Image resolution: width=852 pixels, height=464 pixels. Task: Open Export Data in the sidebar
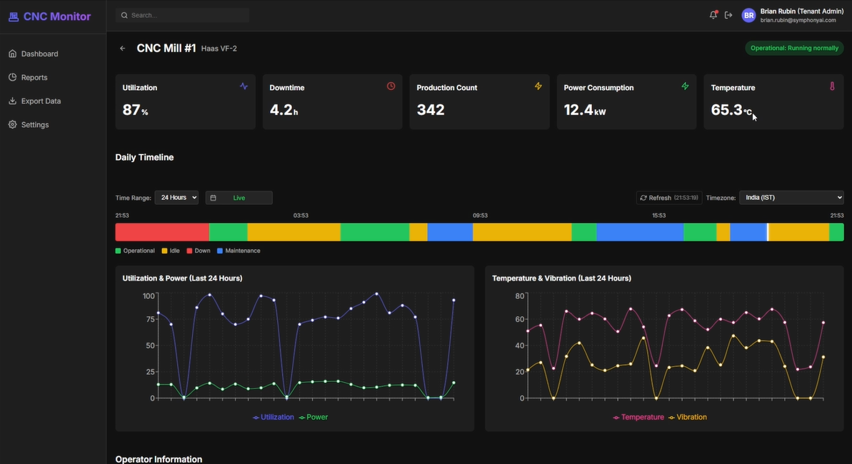pos(41,101)
